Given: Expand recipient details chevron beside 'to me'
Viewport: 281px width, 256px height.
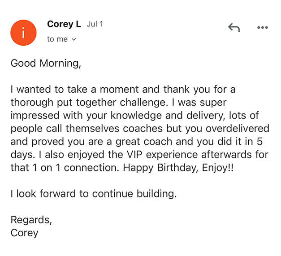Looking at the screenshot, I should pyautogui.click(x=74, y=39).
